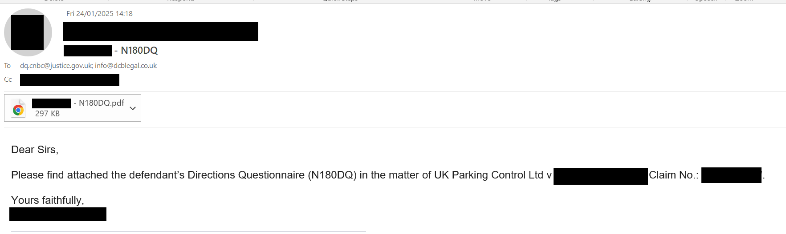Click the redacted sender name in header

pyautogui.click(x=160, y=31)
